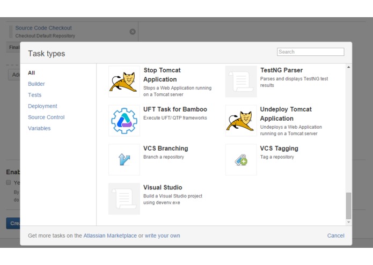Open the Source Control category
The width and height of the screenshot is (373, 265).
[46, 117]
